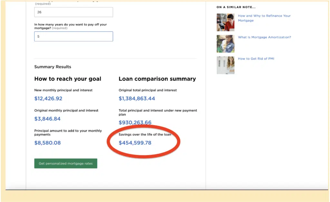
Task: Select the mortgage amortization article thumbnail
Action: (226, 44)
